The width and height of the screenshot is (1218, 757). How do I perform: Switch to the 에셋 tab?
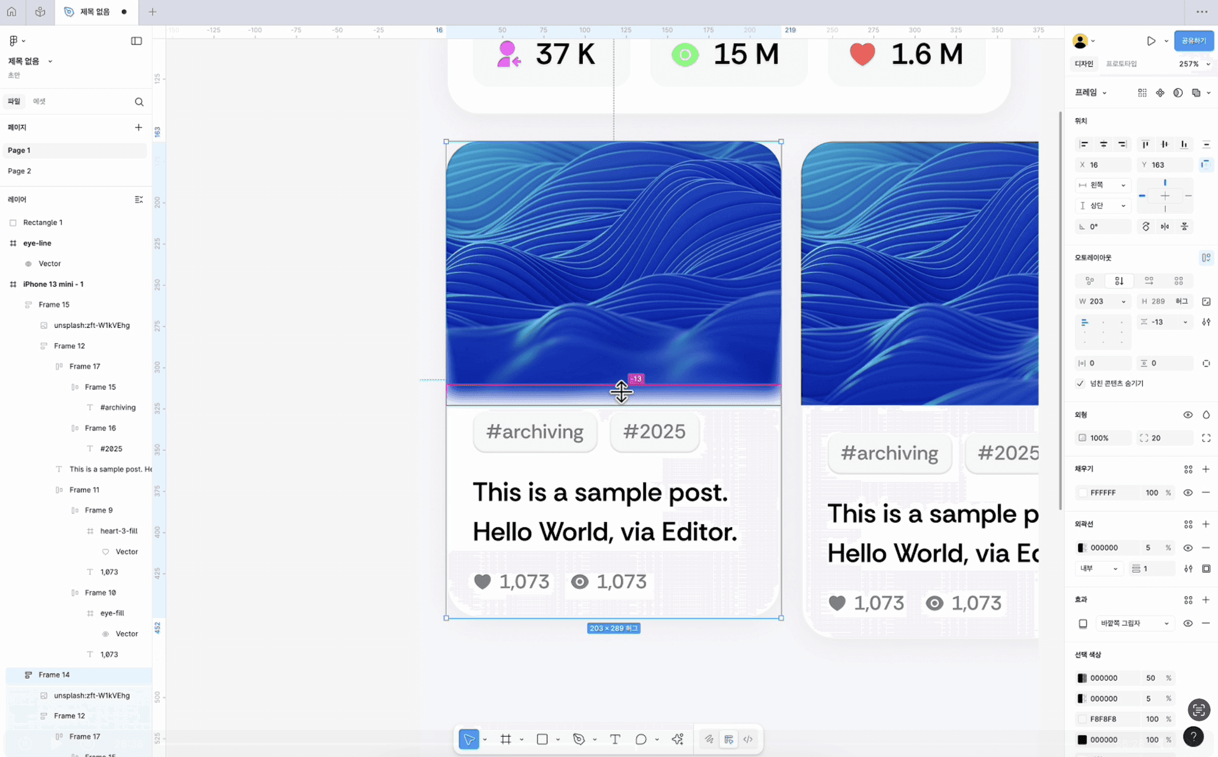click(x=39, y=102)
